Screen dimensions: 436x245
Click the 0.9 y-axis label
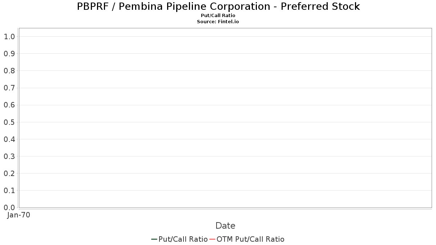(x=9, y=53)
